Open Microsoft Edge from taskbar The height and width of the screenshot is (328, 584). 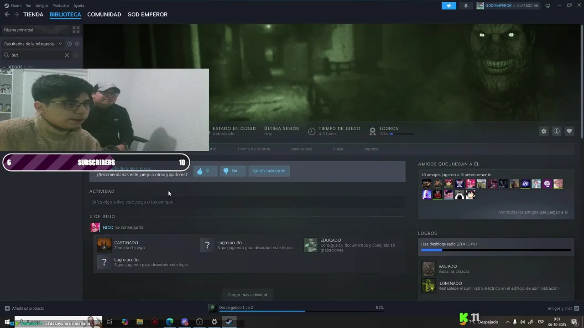pyautogui.click(x=170, y=322)
